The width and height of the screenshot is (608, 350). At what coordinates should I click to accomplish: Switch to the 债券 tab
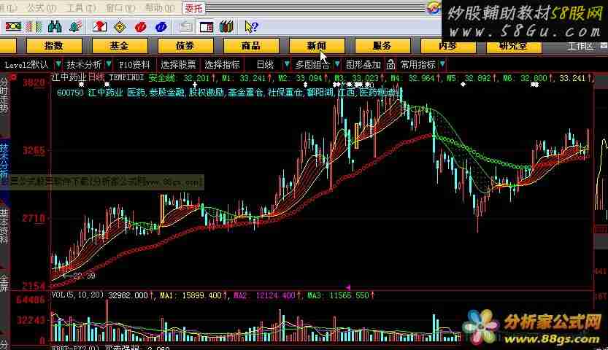pos(185,46)
